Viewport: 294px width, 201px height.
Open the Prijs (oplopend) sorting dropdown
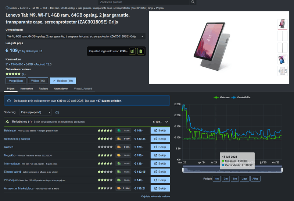coord(36,112)
